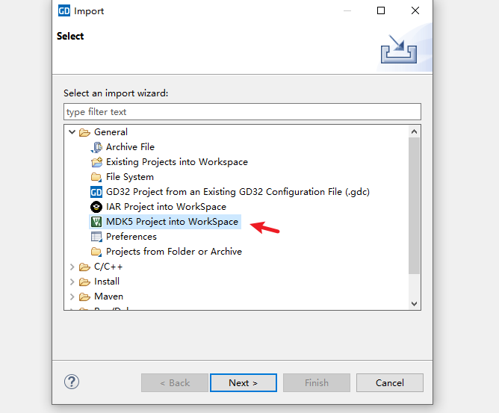Expand the C/C++ category

point(72,267)
